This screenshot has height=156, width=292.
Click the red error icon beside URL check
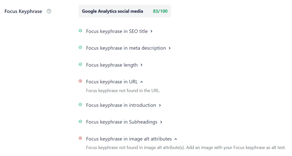pyautogui.click(x=80, y=81)
